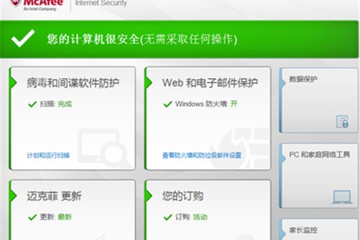Click green checkmark next to Windows 防火墙

click(168, 104)
